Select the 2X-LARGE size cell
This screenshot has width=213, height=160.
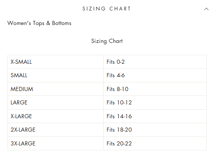(55, 130)
